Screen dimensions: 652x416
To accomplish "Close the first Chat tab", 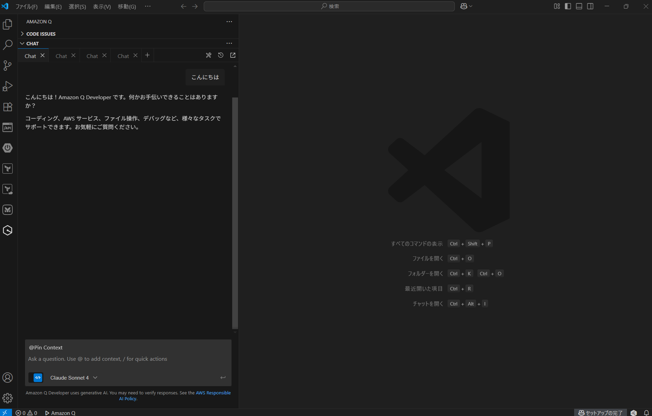I will [x=43, y=55].
